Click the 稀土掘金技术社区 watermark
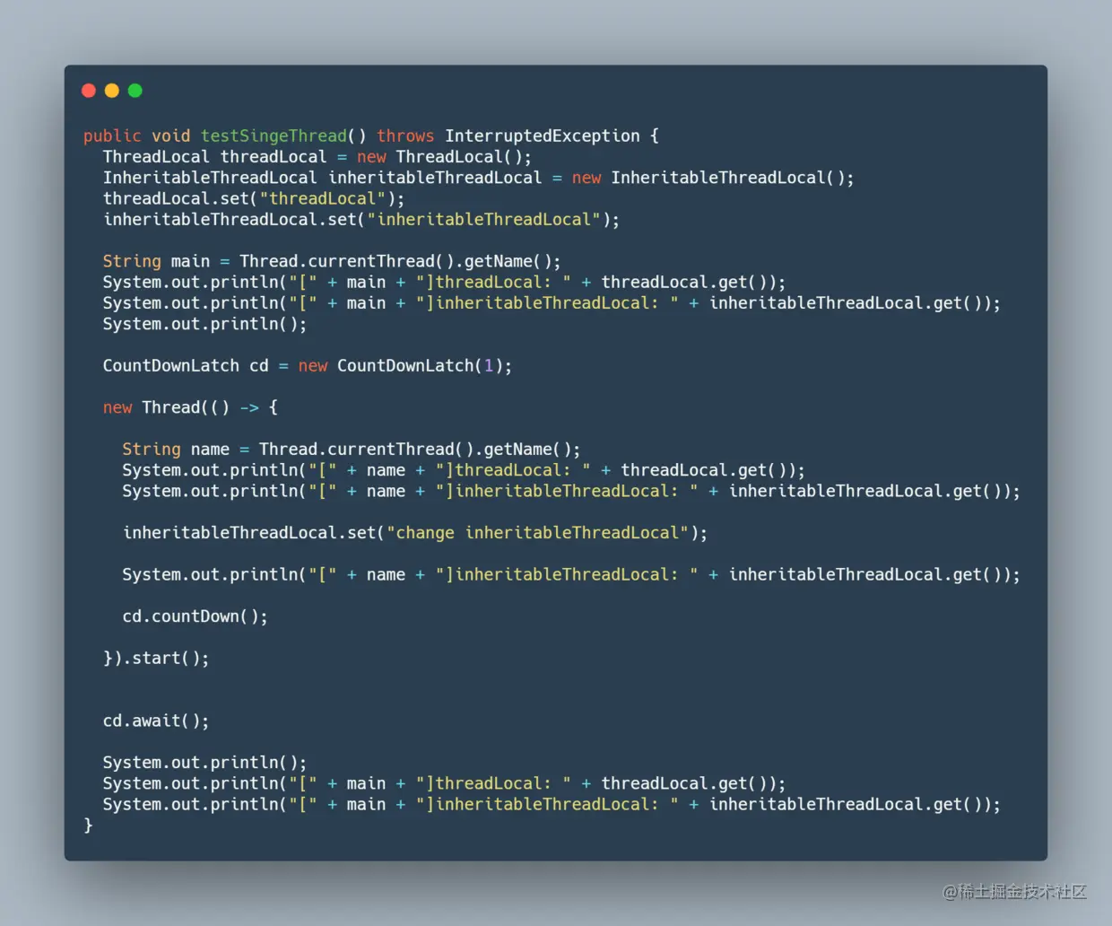1112x926 pixels. click(x=1014, y=893)
